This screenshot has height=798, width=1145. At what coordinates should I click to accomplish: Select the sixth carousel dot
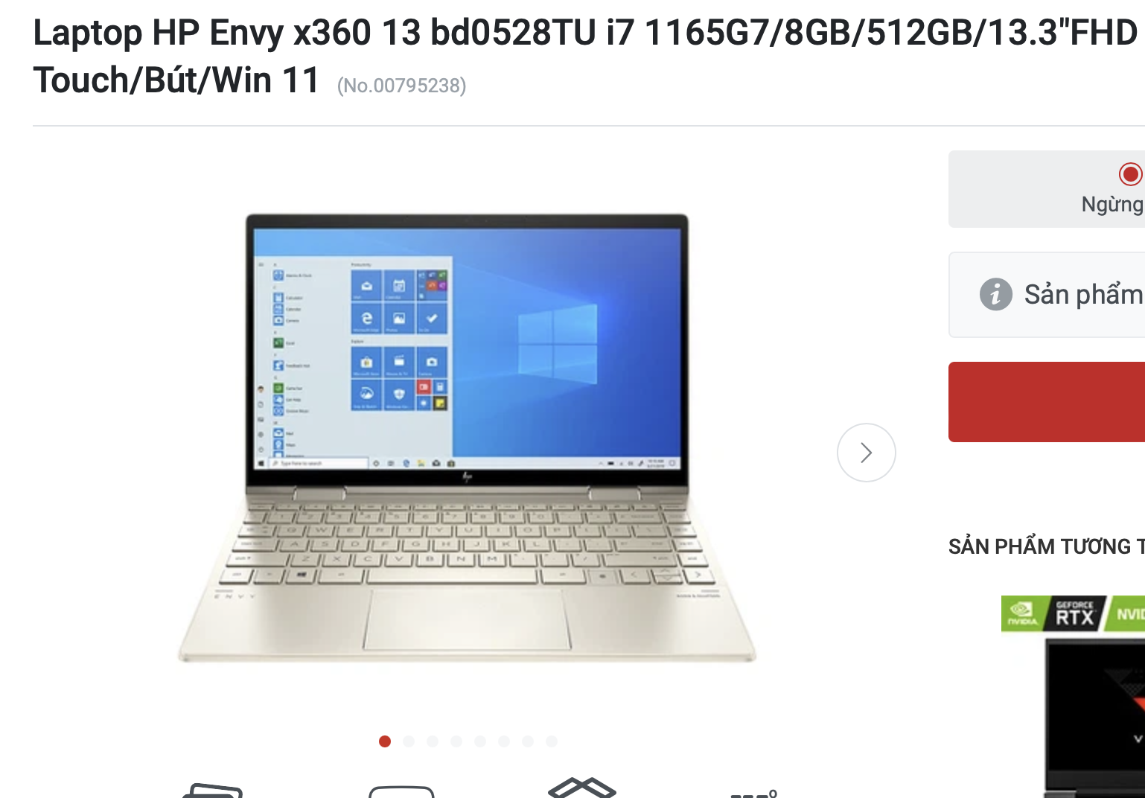click(504, 741)
